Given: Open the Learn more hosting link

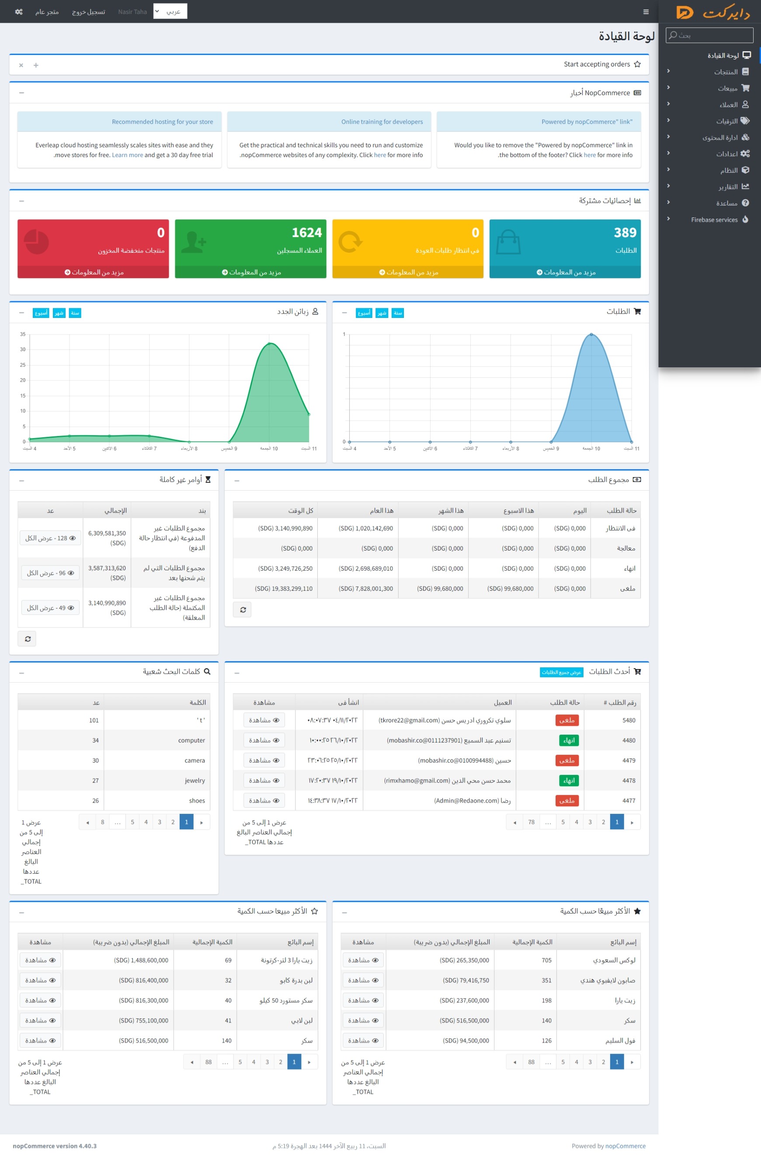Looking at the screenshot, I should (127, 155).
